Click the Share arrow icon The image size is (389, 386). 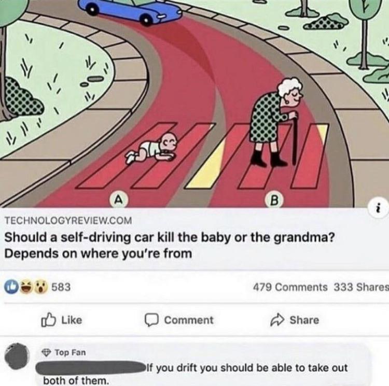click(x=277, y=320)
